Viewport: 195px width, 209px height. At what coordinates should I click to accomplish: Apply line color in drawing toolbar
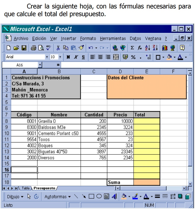(x=135, y=196)
